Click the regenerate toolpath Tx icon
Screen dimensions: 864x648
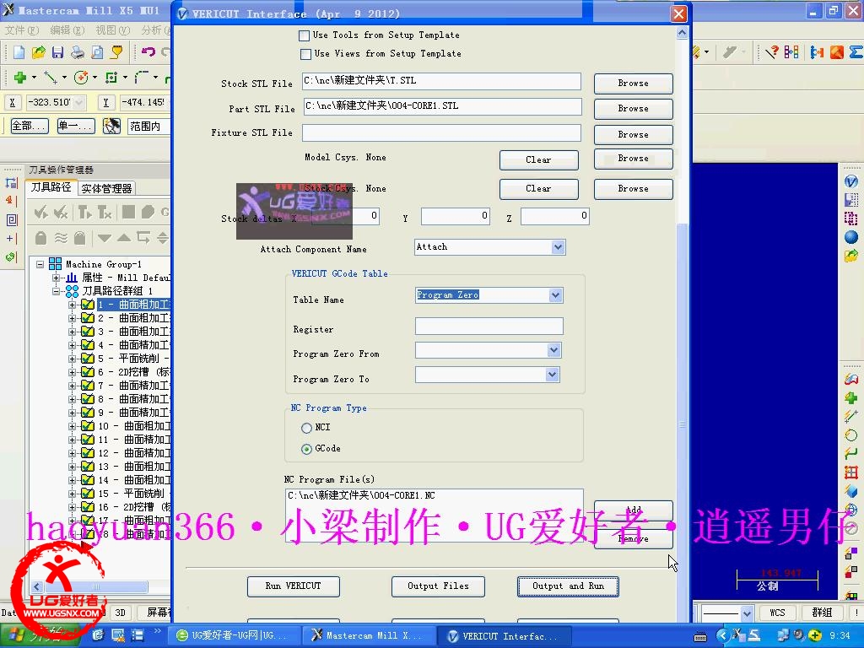(104, 212)
